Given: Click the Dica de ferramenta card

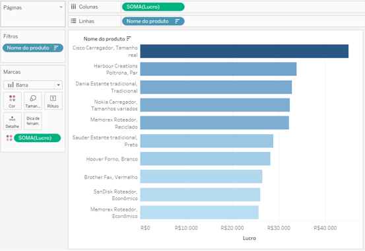Looking at the screenshot, I should pyautogui.click(x=33, y=121).
